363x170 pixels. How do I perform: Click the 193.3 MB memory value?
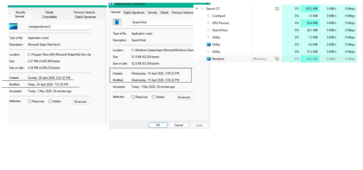tap(311, 9)
